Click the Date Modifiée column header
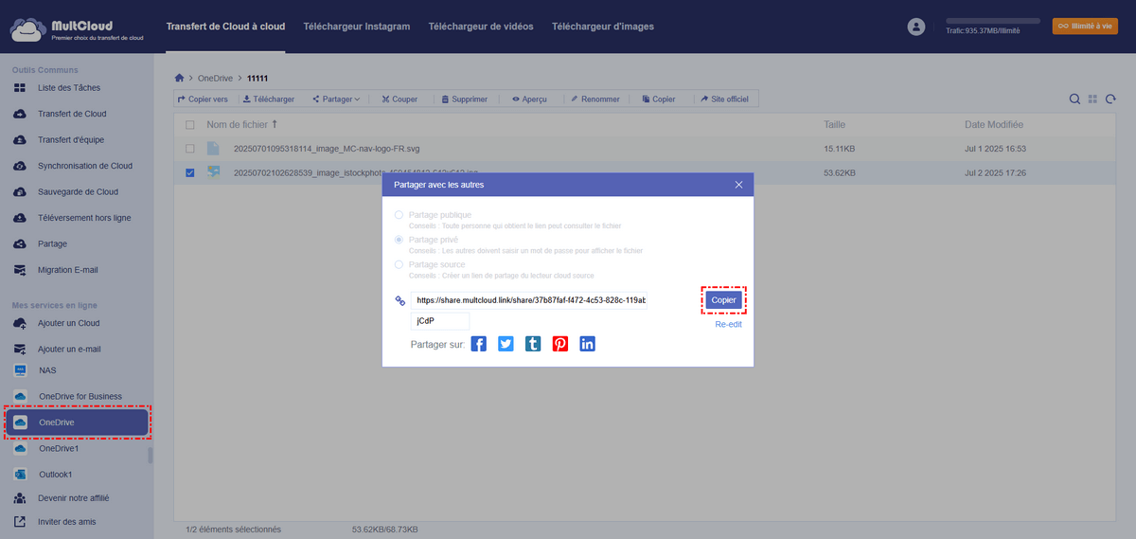This screenshot has height=539, width=1136. [994, 124]
